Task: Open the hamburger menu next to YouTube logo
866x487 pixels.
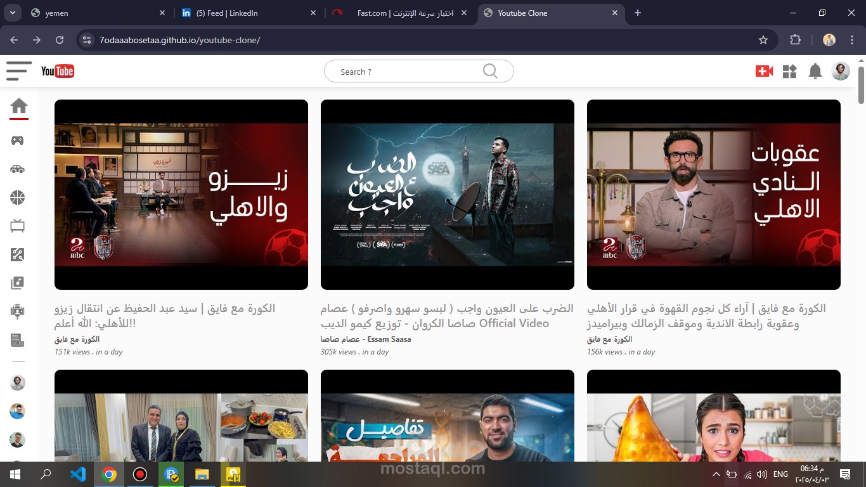Action: click(x=19, y=71)
